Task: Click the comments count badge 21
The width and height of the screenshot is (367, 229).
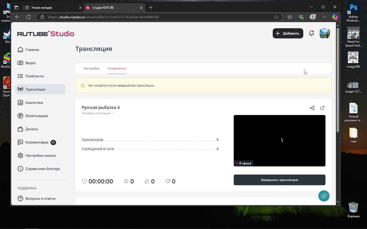Action: tap(53, 142)
